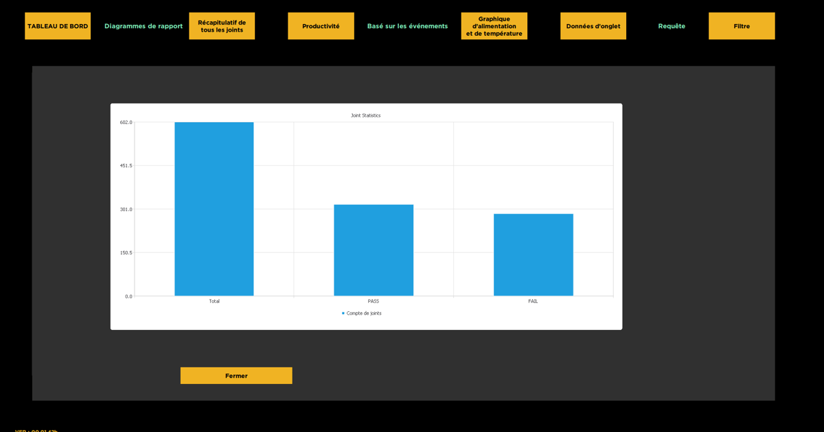Click the Joint Statistics chart title
The height and width of the screenshot is (432, 824).
click(x=365, y=115)
